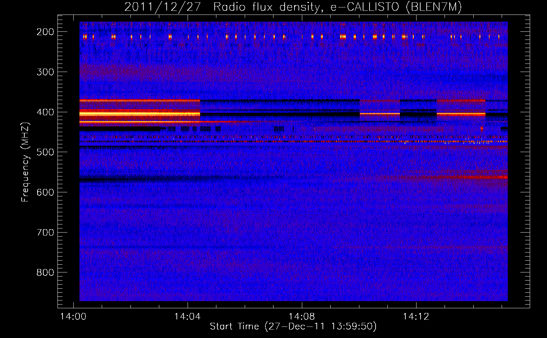Click the "Start Time (27-Dec-11 13:59:50)" label
Screen dimensions: 547x338
point(293,327)
